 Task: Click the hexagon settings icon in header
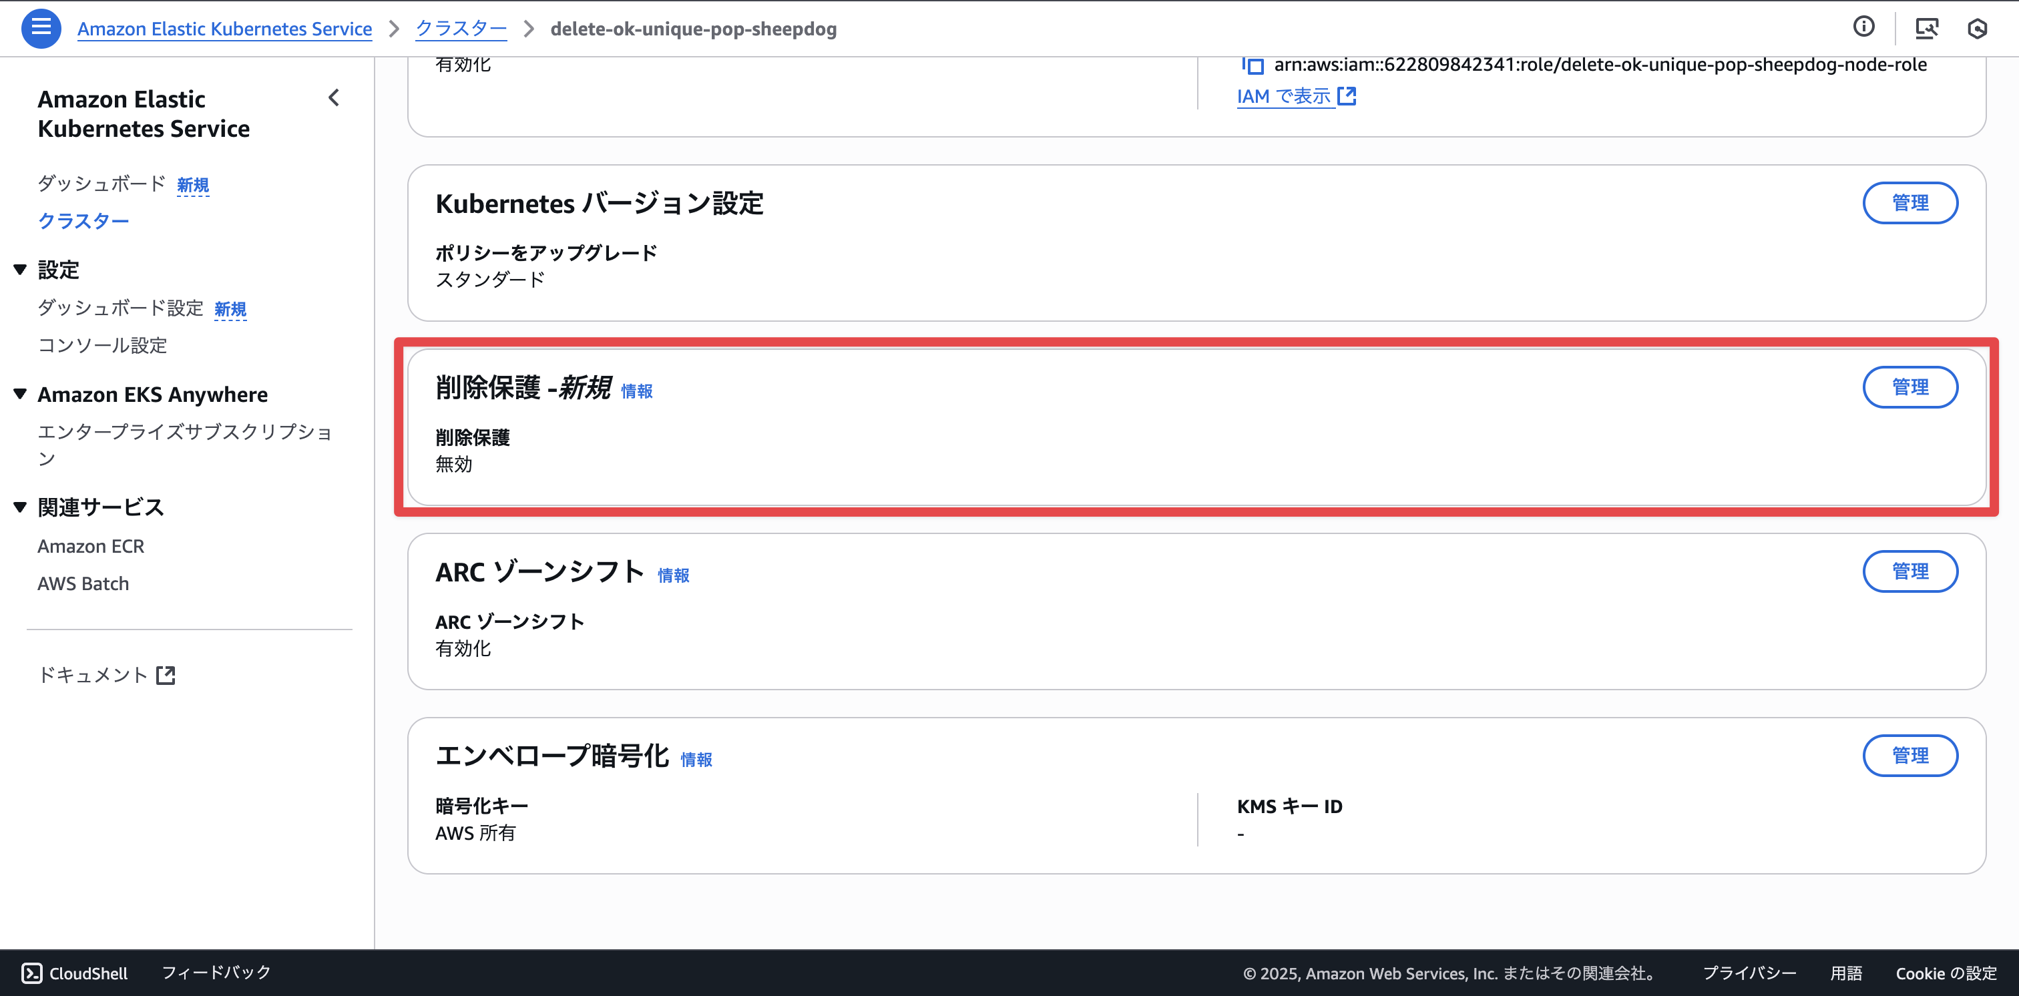click(x=1978, y=29)
